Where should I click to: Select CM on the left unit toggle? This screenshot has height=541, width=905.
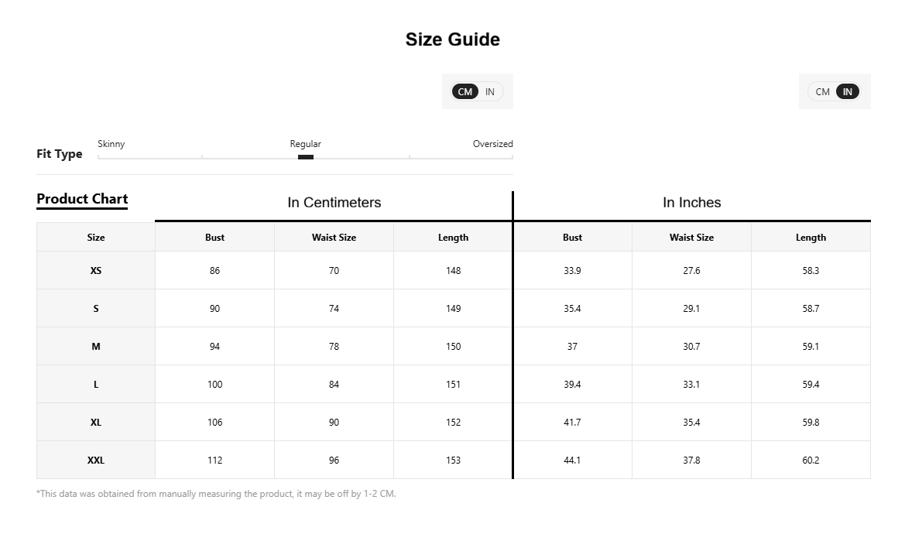[465, 91]
